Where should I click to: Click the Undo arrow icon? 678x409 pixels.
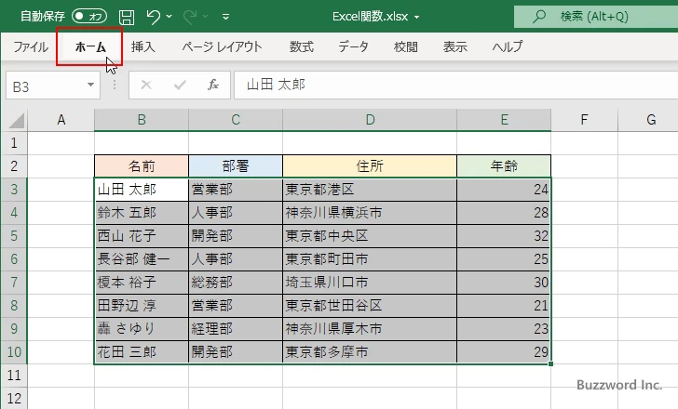pyautogui.click(x=153, y=17)
